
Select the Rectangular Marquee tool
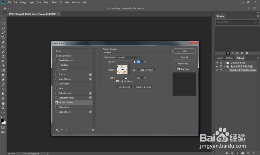pos(3,24)
